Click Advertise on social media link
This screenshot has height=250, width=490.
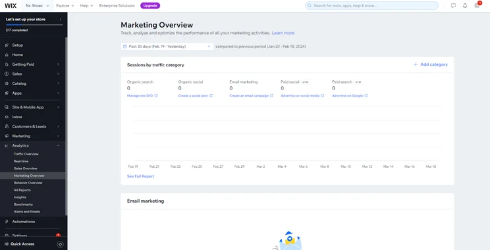click(x=300, y=96)
